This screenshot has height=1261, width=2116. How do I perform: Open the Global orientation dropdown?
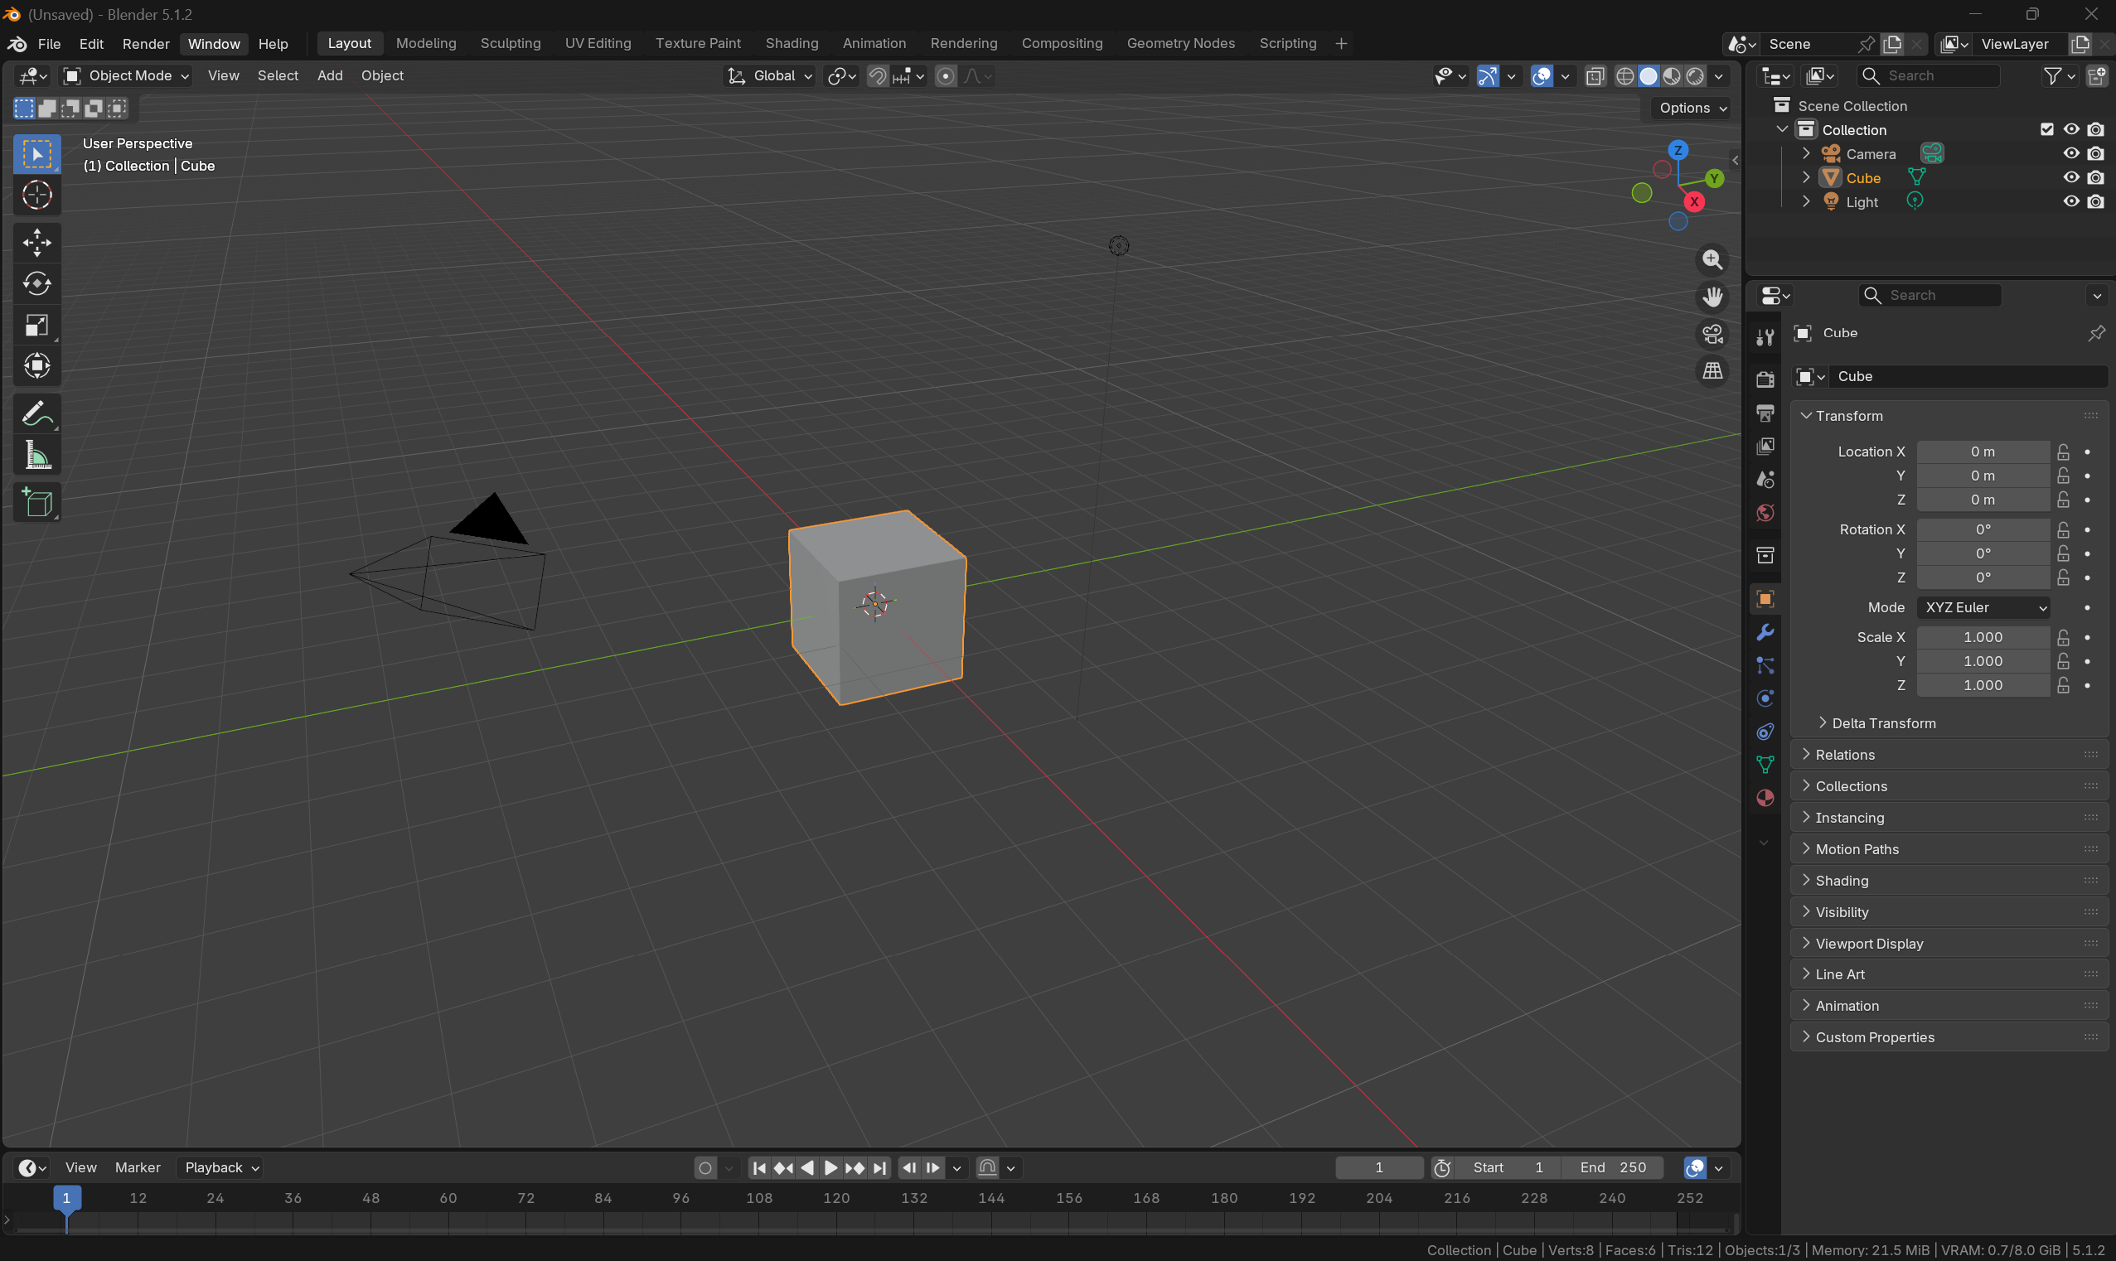pos(768,75)
